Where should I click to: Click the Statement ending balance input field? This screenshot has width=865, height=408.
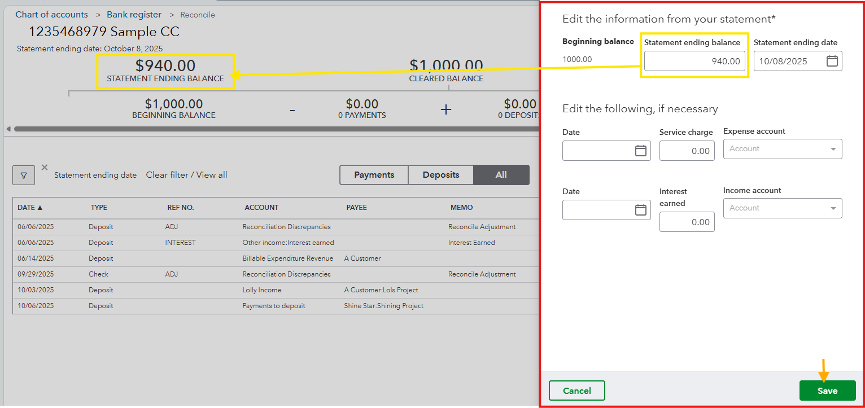click(694, 61)
